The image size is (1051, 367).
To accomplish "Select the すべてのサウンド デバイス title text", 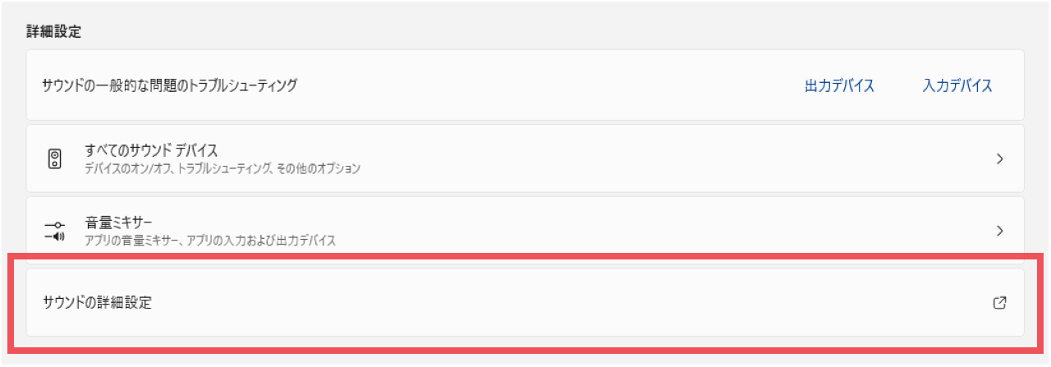I will coord(151,150).
